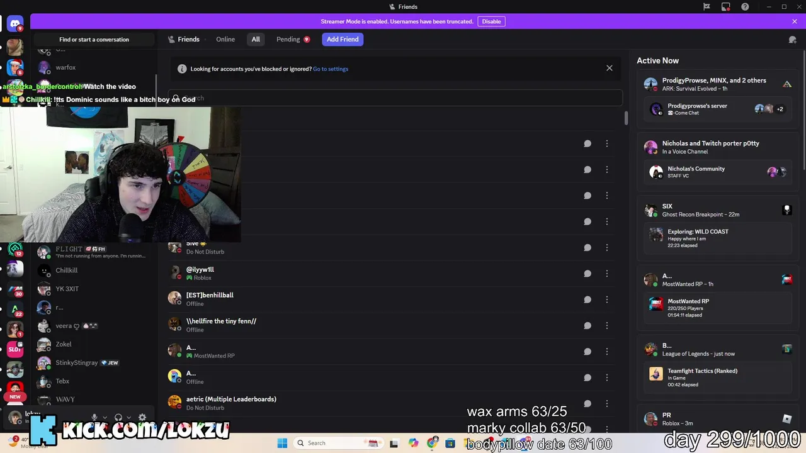Follow the Go to settings link
This screenshot has width=806, height=453.
[331, 69]
